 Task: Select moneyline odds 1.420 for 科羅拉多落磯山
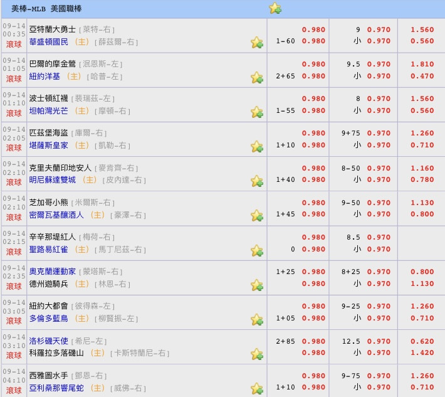point(422,352)
